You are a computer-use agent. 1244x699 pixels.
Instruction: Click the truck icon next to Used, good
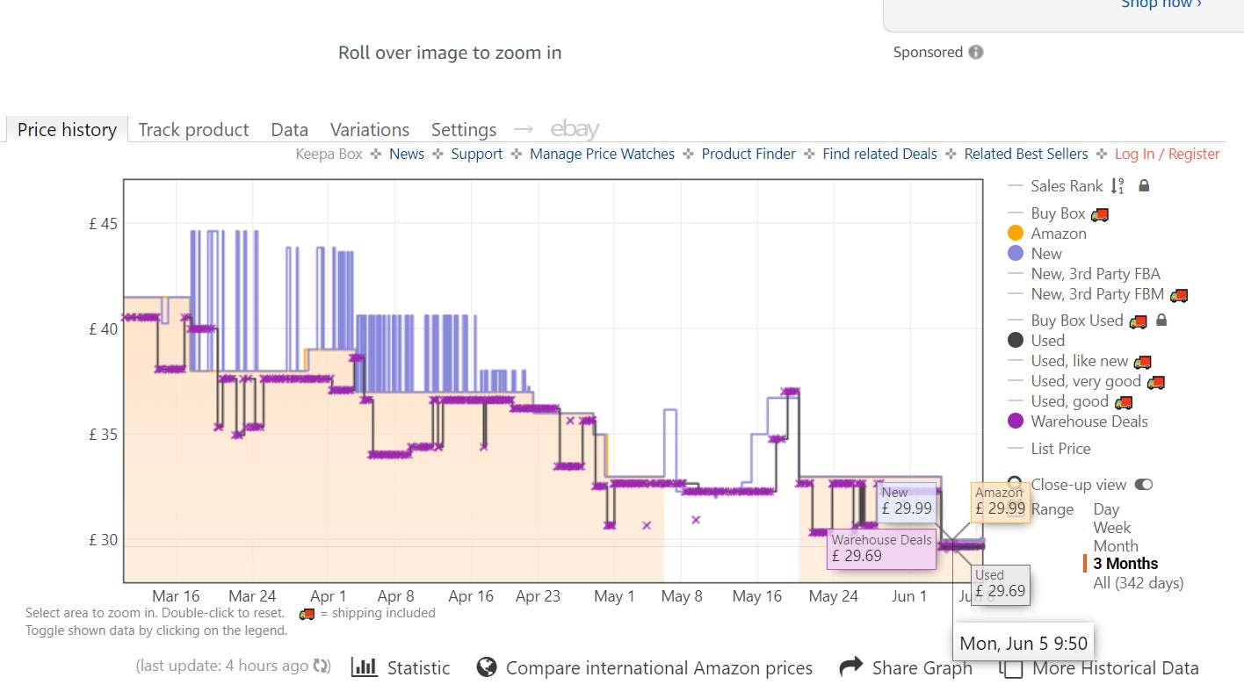(1125, 400)
